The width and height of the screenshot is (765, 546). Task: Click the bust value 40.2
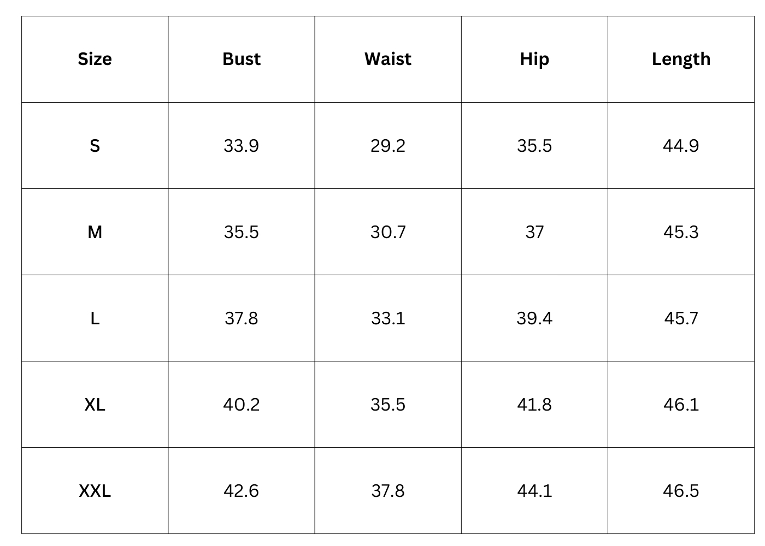tap(242, 405)
